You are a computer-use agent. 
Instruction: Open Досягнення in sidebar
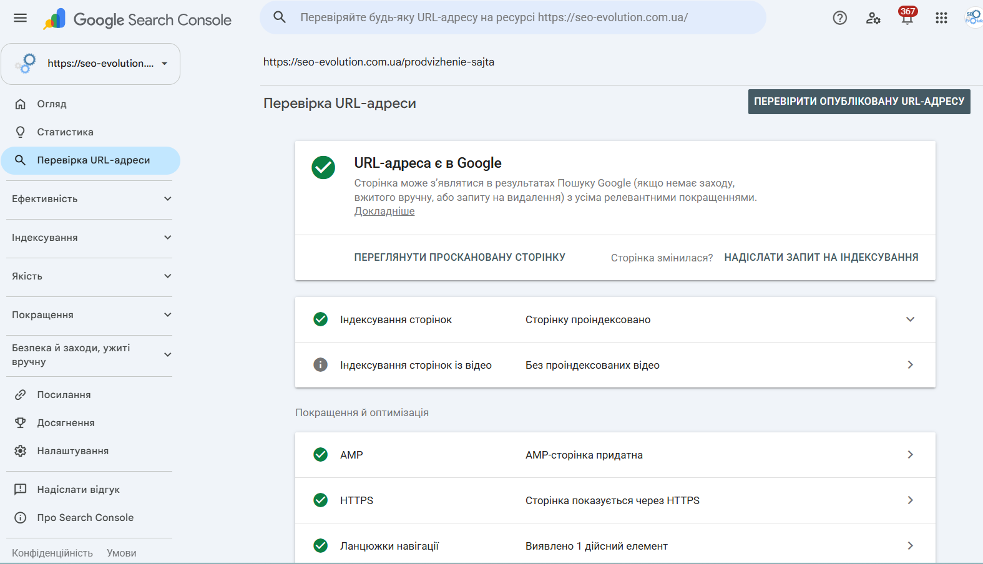point(90,423)
